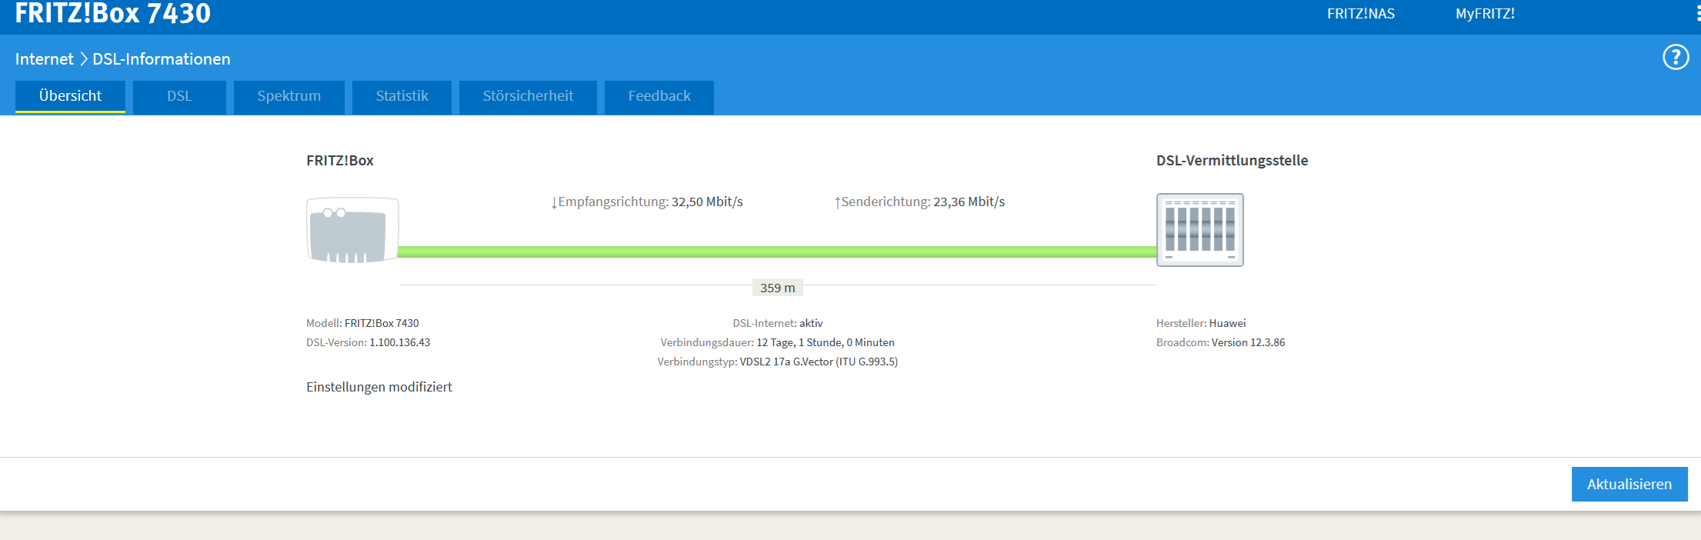Click the Senderichtung 23,36 Mbit/s value
Screen dimensions: 1701x540
point(919,202)
